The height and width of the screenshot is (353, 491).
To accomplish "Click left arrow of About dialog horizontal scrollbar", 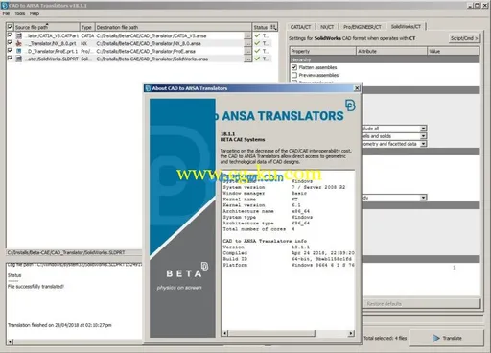I will click(x=225, y=333).
